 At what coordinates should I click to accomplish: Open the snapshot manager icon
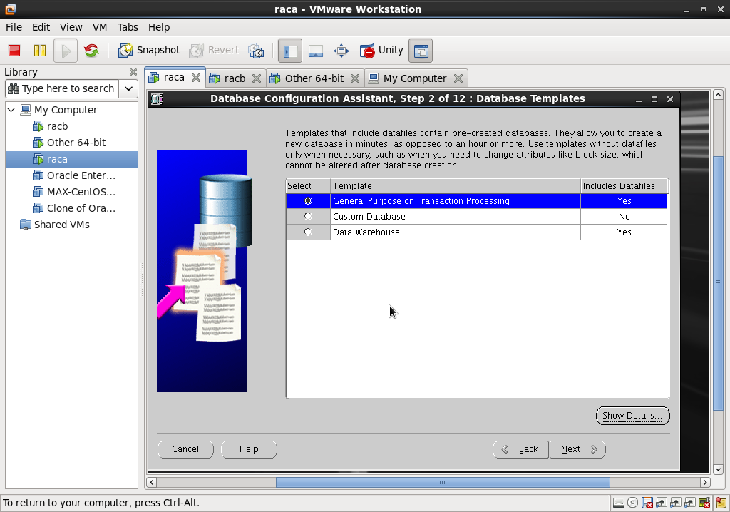pos(256,51)
